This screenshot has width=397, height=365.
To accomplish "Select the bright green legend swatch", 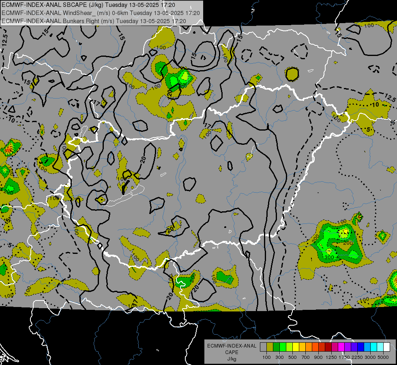I will (283, 347).
